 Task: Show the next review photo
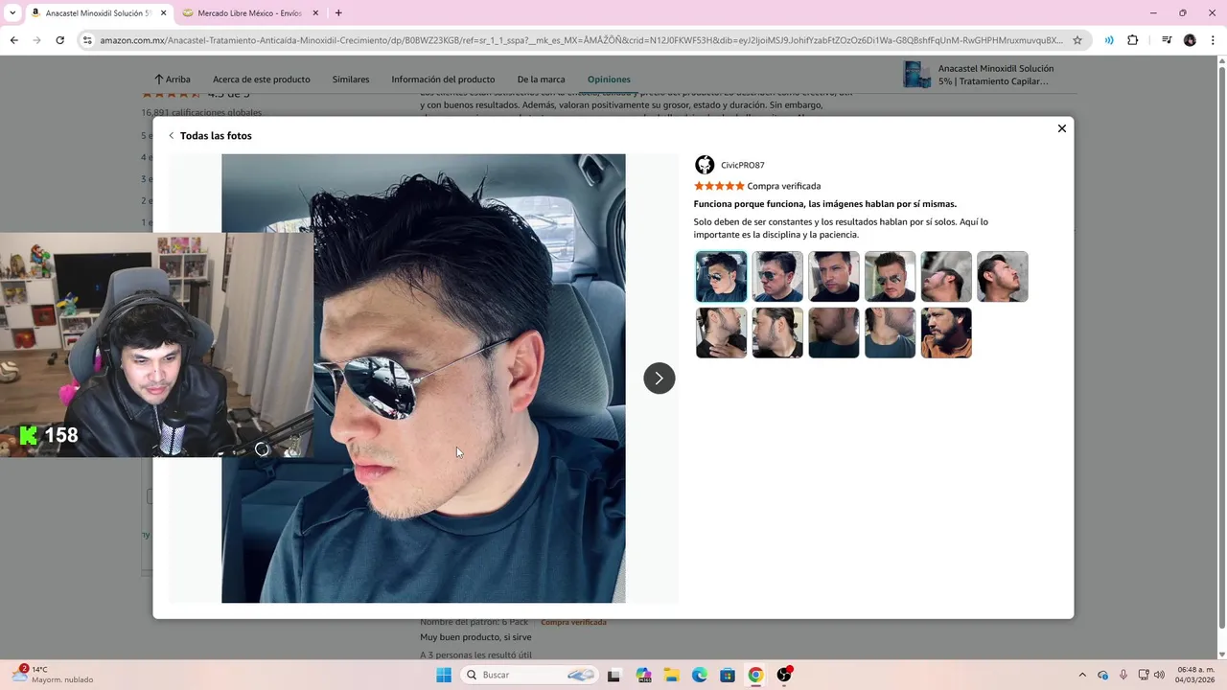[659, 379]
